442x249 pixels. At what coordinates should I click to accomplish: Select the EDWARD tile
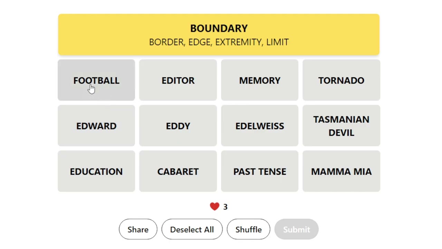(96, 126)
